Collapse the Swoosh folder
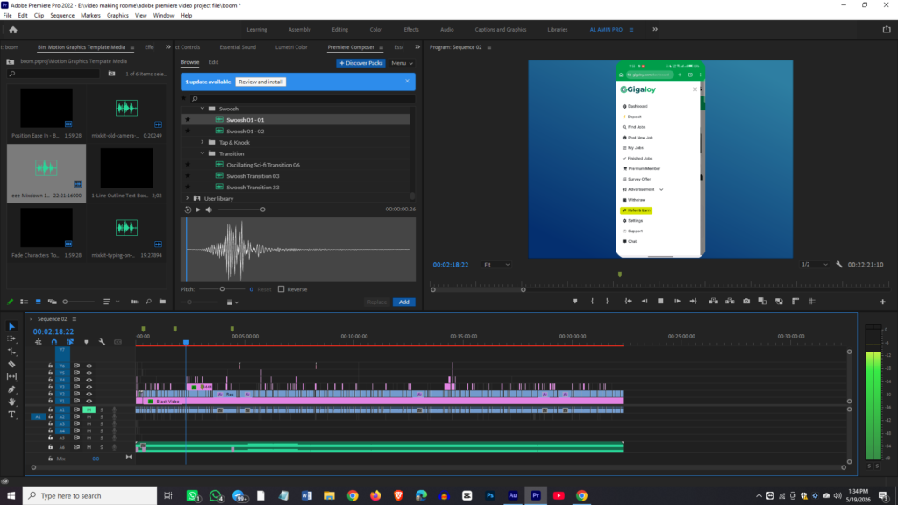 (203, 109)
